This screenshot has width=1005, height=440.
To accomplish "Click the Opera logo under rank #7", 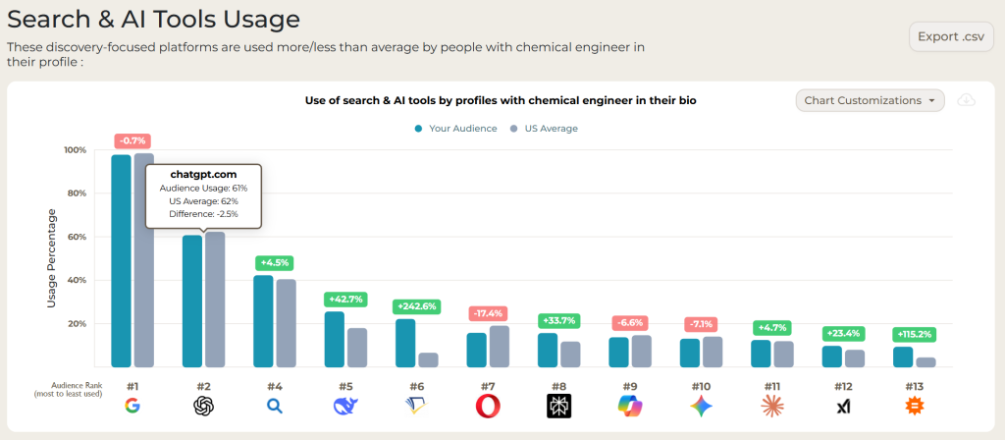I will (488, 406).
